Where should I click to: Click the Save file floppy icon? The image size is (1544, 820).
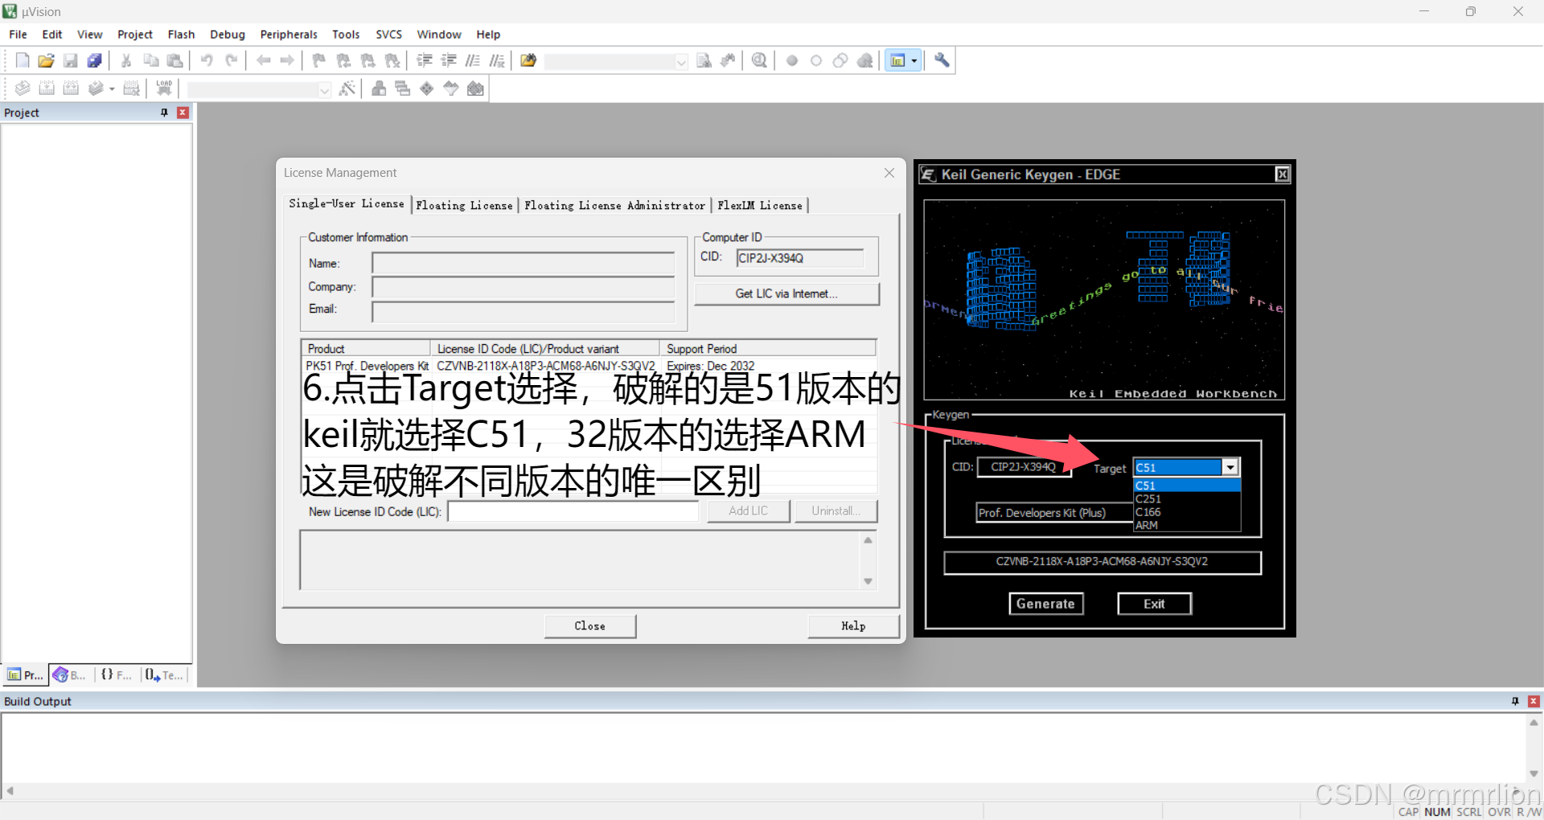pyautogui.click(x=71, y=60)
